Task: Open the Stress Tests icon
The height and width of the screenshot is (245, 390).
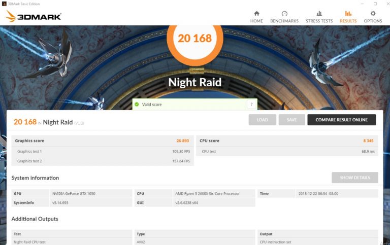Action: pyautogui.click(x=319, y=14)
